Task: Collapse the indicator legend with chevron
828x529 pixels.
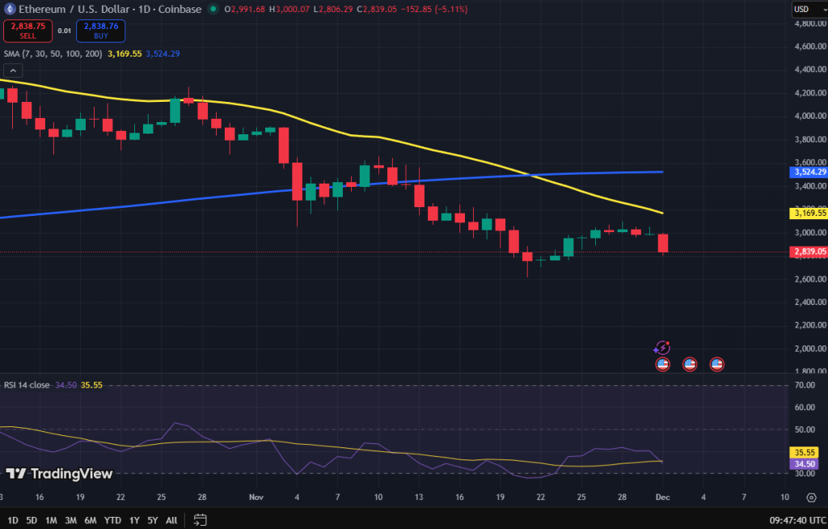Action: coord(13,70)
